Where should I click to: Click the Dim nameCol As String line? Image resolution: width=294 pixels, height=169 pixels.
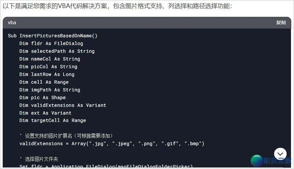50,59
